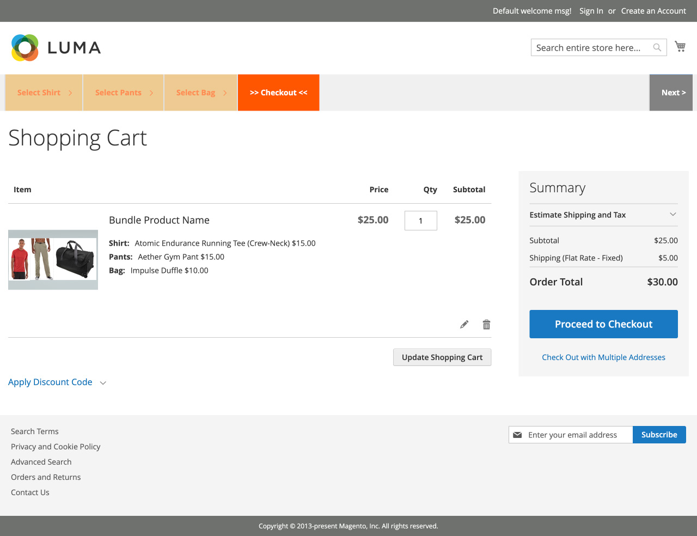Select the Checkout step tab
This screenshot has height=536, width=697.
(x=278, y=92)
